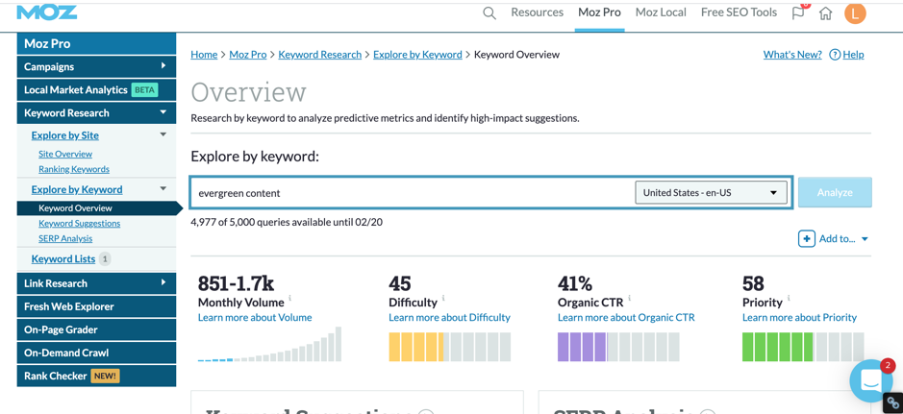
Task: Click the Moz Pro sidebar header
Action: click(96, 43)
